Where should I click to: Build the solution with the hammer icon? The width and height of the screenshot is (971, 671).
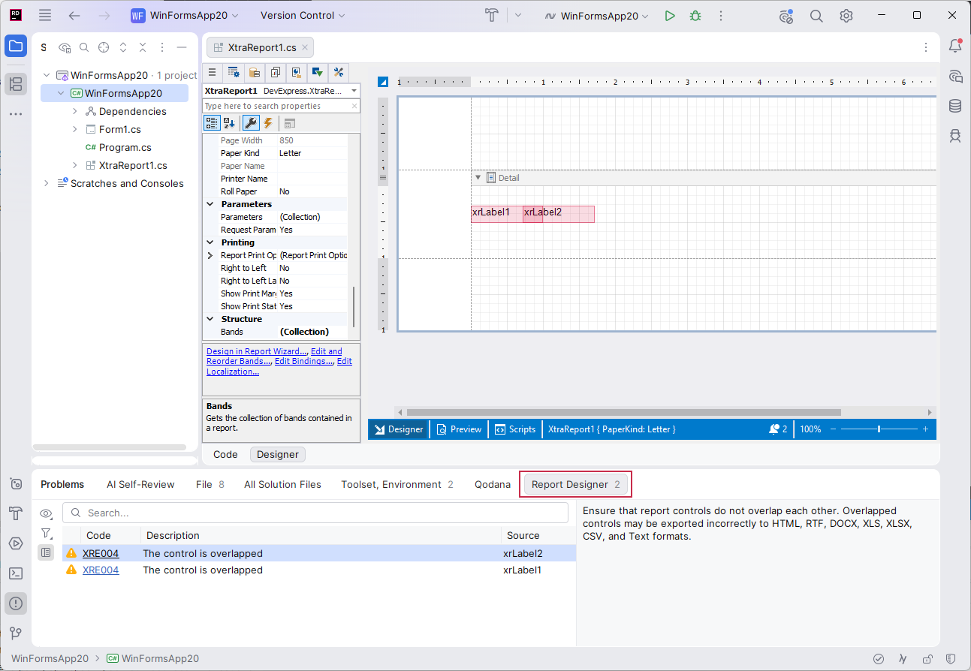point(492,16)
